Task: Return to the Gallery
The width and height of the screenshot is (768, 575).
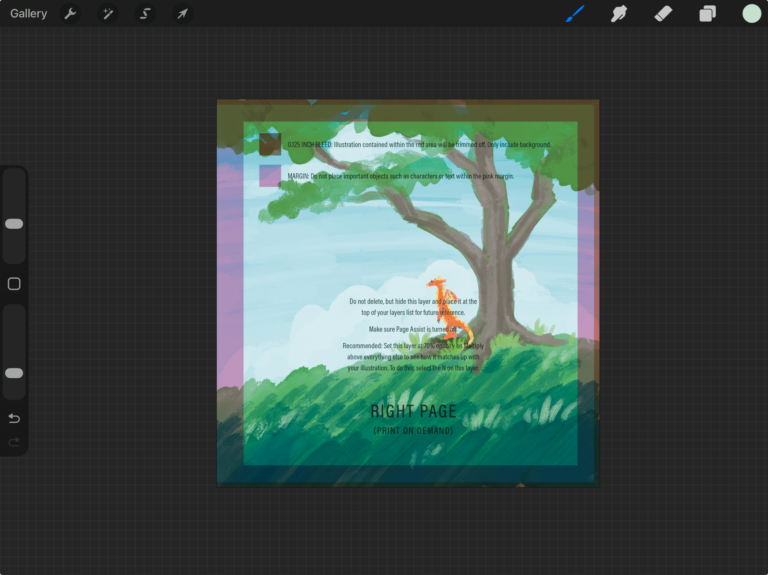Action: coord(28,13)
